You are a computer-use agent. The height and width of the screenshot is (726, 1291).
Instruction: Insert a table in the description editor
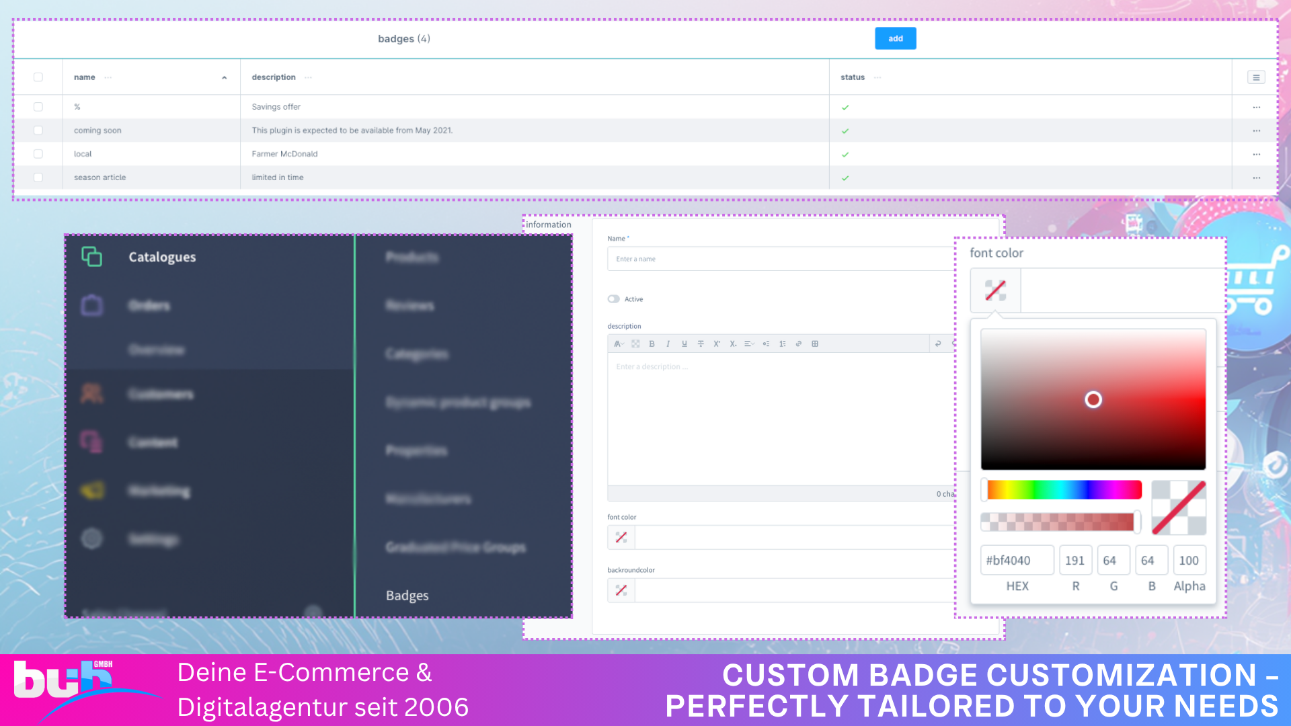[x=814, y=344]
